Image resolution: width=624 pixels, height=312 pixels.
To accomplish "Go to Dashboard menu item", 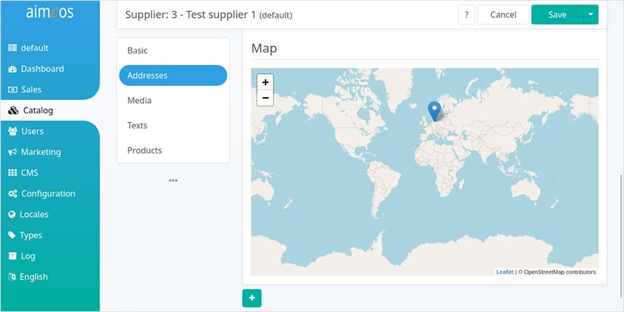I will [x=42, y=69].
